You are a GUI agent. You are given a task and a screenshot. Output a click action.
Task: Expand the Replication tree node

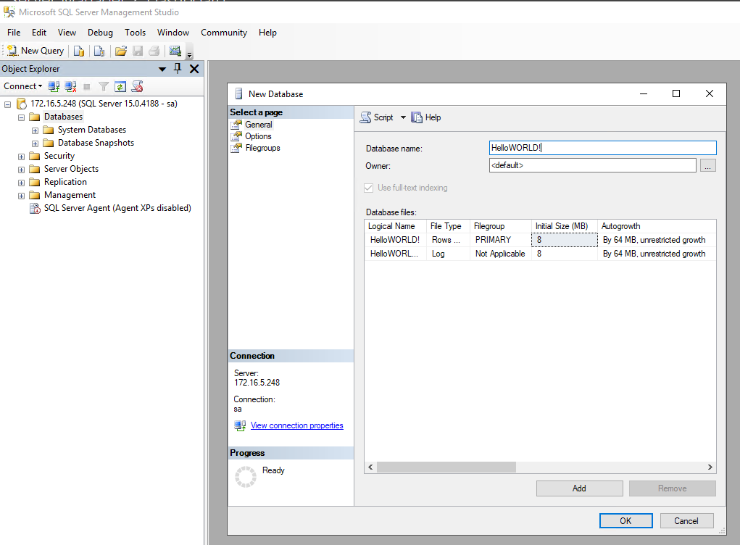[21, 183]
